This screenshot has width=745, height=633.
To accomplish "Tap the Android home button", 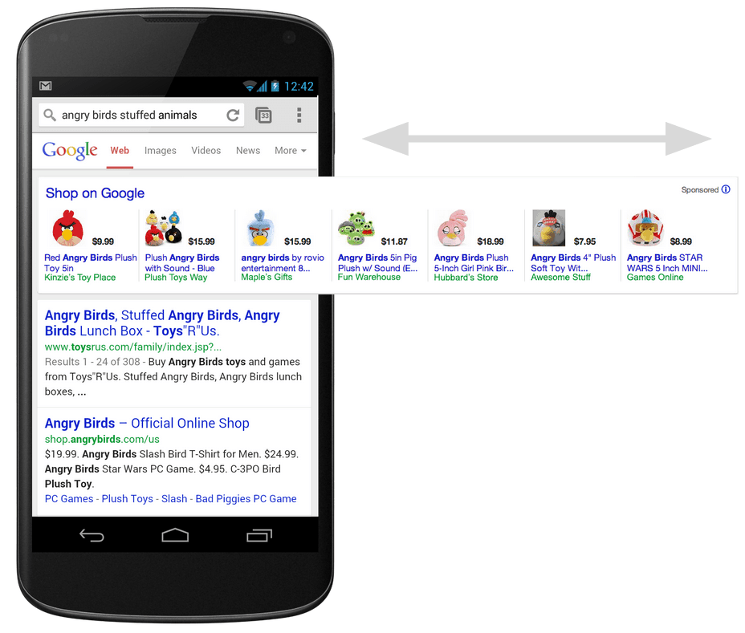I will coord(175,535).
